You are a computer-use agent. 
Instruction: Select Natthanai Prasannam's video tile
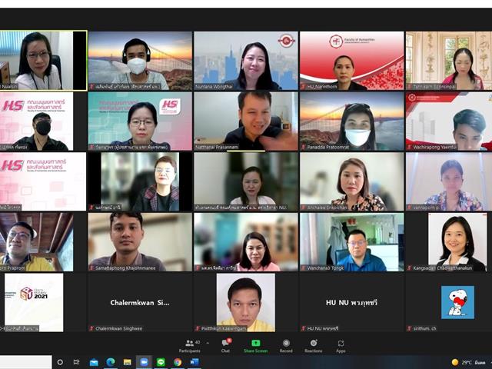coord(246,121)
